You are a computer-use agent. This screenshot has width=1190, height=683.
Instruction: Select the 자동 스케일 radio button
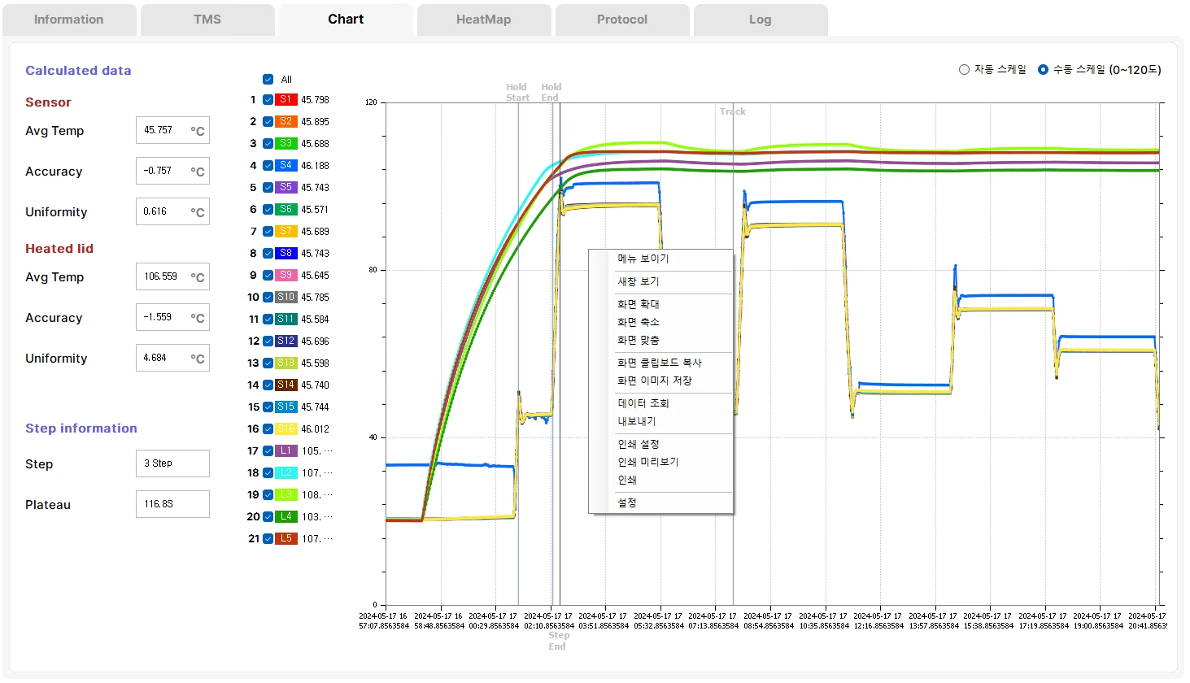965,70
